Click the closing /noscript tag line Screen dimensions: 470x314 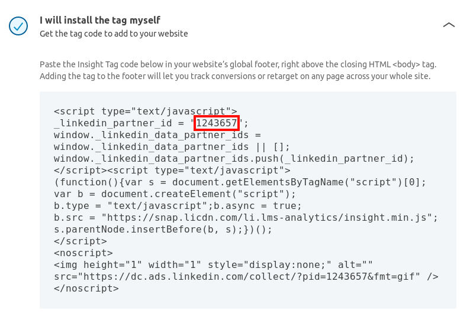click(86, 289)
